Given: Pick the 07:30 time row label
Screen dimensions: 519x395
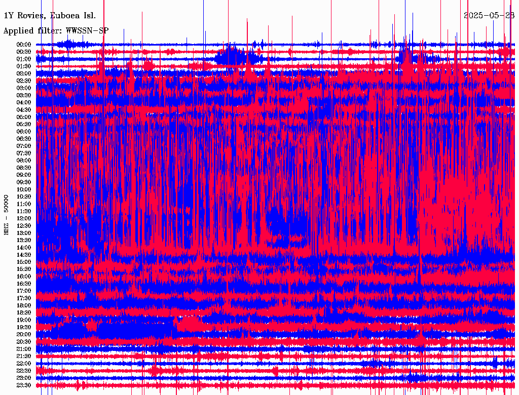Looking at the screenshot, I should point(24,153).
